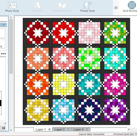Jump to last item with skip-end button
Image resolution: width=137 pixels, height=136 pixels.
(x=3, y=128)
